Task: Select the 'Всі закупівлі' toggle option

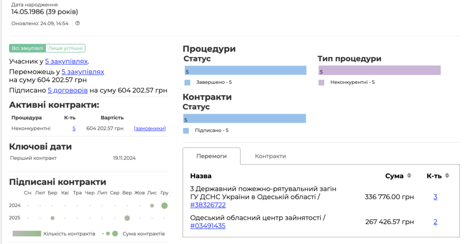Action: 27,49
